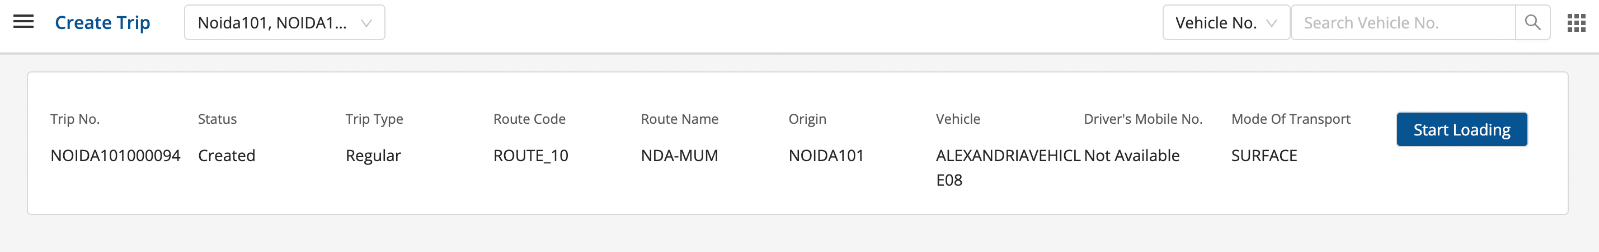This screenshot has height=252, width=1599.
Task: Click the Trip No. column label
Action: pos(75,119)
